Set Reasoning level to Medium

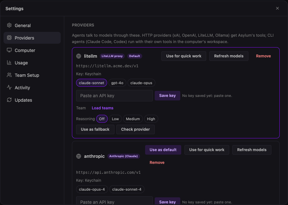point(133,119)
